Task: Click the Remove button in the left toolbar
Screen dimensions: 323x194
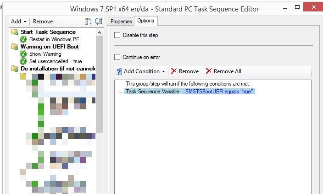Action: pyautogui.click(x=43, y=22)
